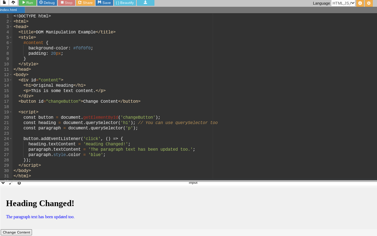Click the orange info icon

point(360,3)
